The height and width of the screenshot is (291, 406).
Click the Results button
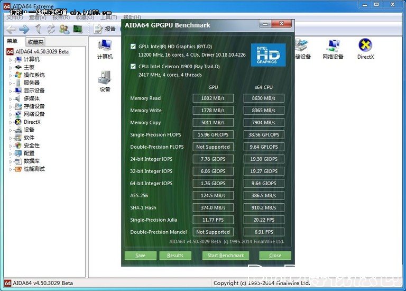point(176,256)
